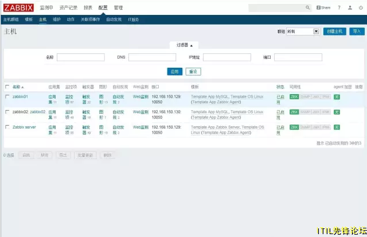
Task: Go to 关联项事件 submenu
Action: 91,20
